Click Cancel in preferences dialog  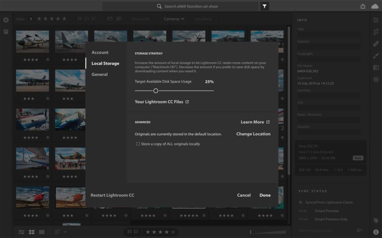[x=244, y=195]
